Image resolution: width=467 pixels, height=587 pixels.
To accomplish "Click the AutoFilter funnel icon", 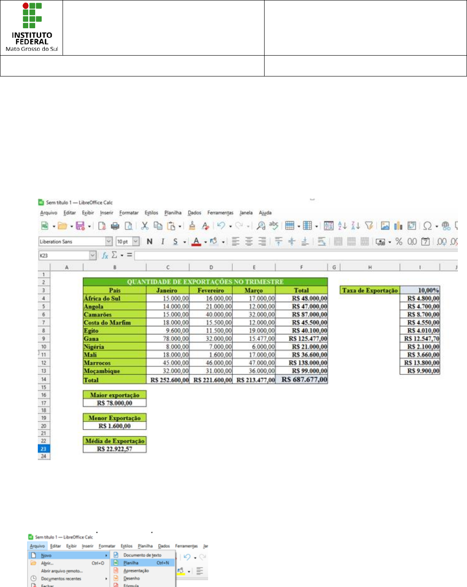I will [x=369, y=226].
